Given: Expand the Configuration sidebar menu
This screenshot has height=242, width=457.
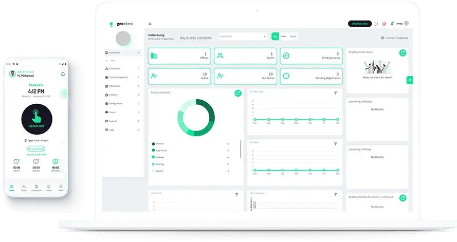Looking at the screenshot, I should pyautogui.click(x=122, y=104).
